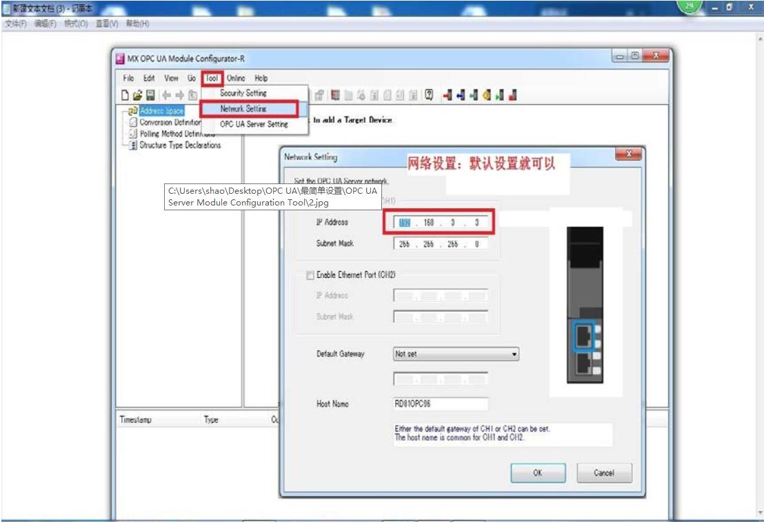Click the question mark help icon
764x522 pixels.
(x=429, y=95)
